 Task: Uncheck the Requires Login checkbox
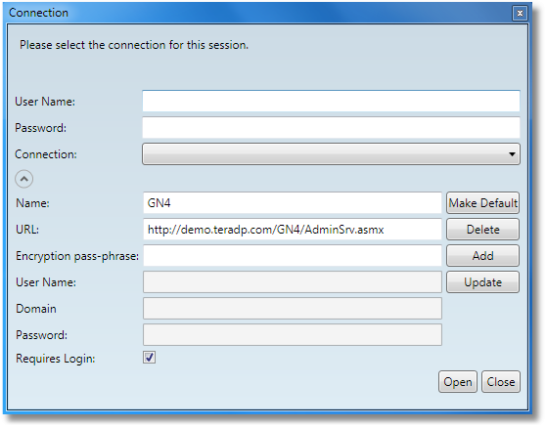[x=149, y=358]
